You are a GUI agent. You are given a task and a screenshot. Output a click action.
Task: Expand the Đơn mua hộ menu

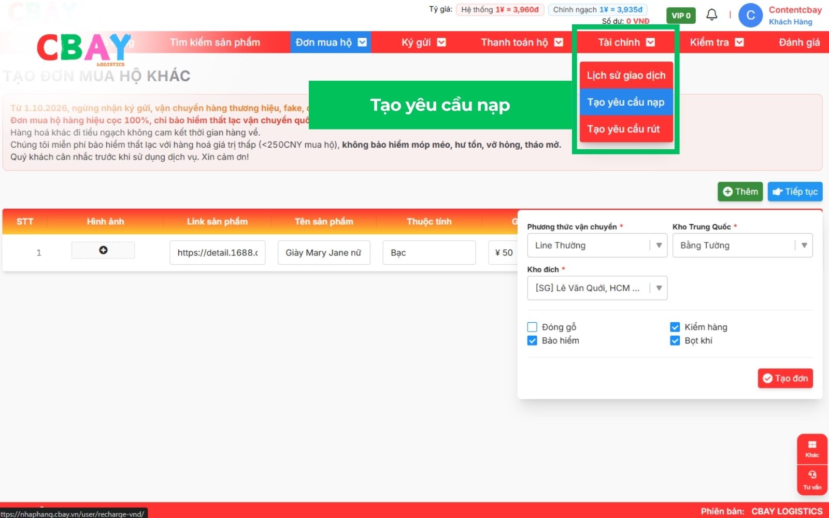(331, 42)
